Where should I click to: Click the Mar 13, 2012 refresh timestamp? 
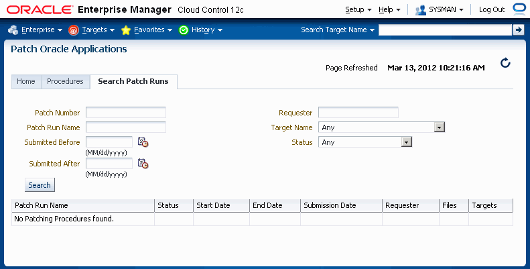pyautogui.click(x=436, y=68)
